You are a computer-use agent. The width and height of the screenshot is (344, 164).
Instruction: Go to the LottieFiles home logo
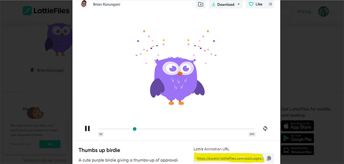tap(46, 11)
